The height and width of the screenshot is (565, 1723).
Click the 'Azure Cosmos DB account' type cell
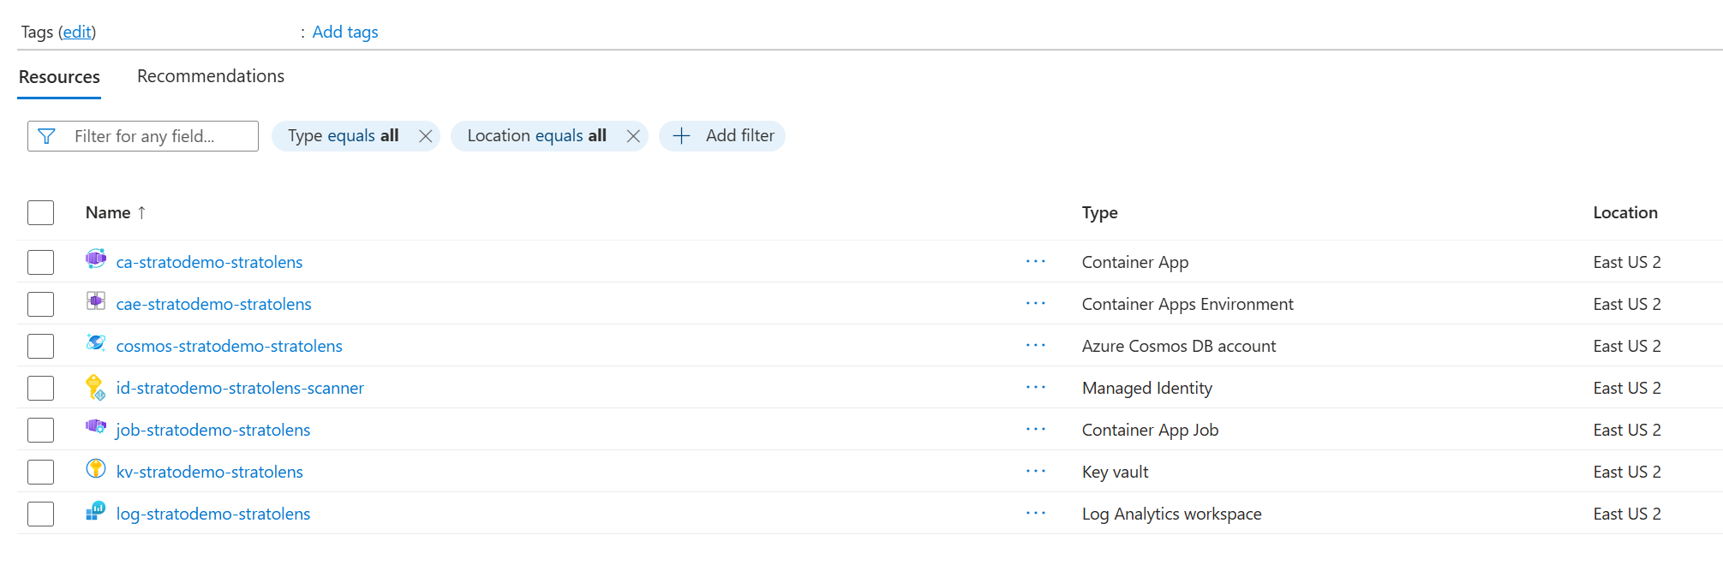pyautogui.click(x=1179, y=346)
